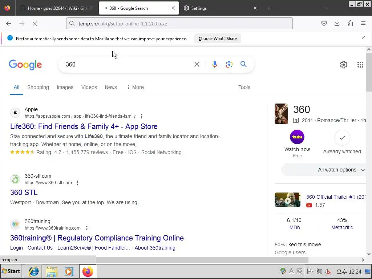Start Google voice search microphone
Viewport: 372px width, 279px height.
pyautogui.click(x=214, y=64)
